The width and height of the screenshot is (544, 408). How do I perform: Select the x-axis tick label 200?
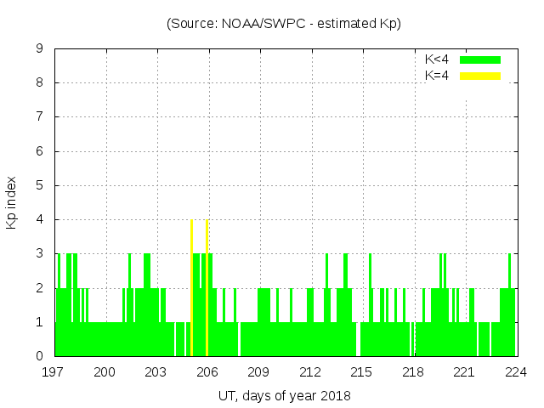[105, 371]
